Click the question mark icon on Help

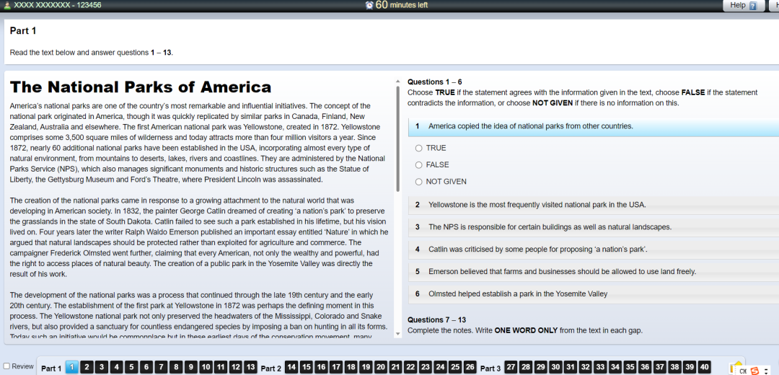point(752,6)
